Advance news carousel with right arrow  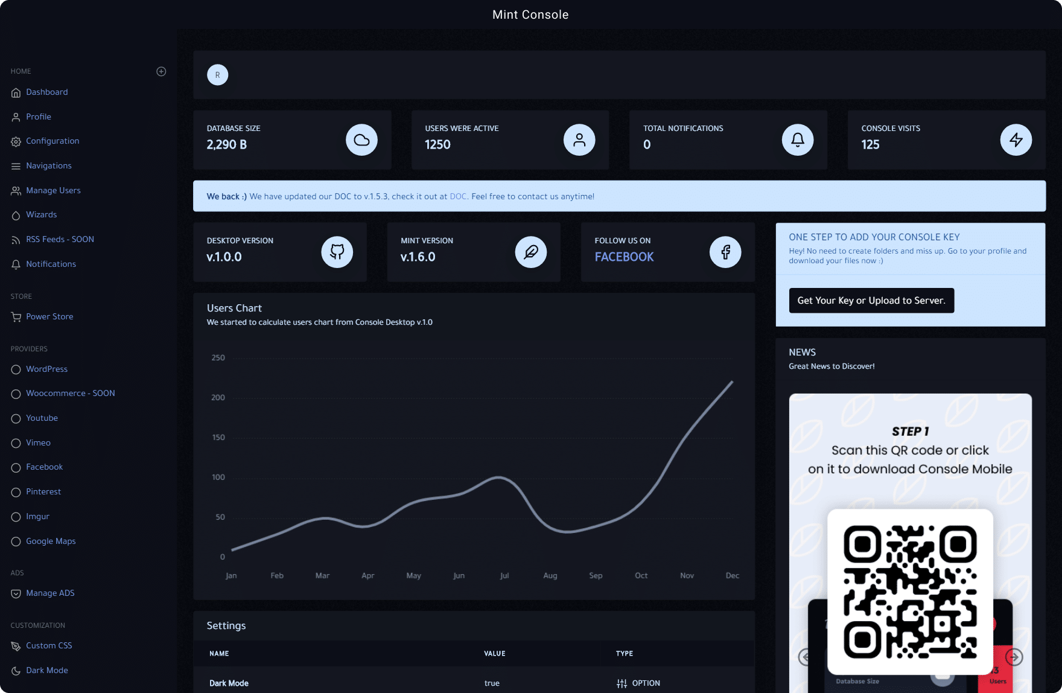point(1014,657)
